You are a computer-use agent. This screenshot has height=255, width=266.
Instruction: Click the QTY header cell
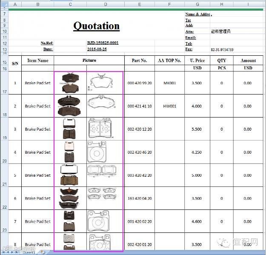coord(222,60)
